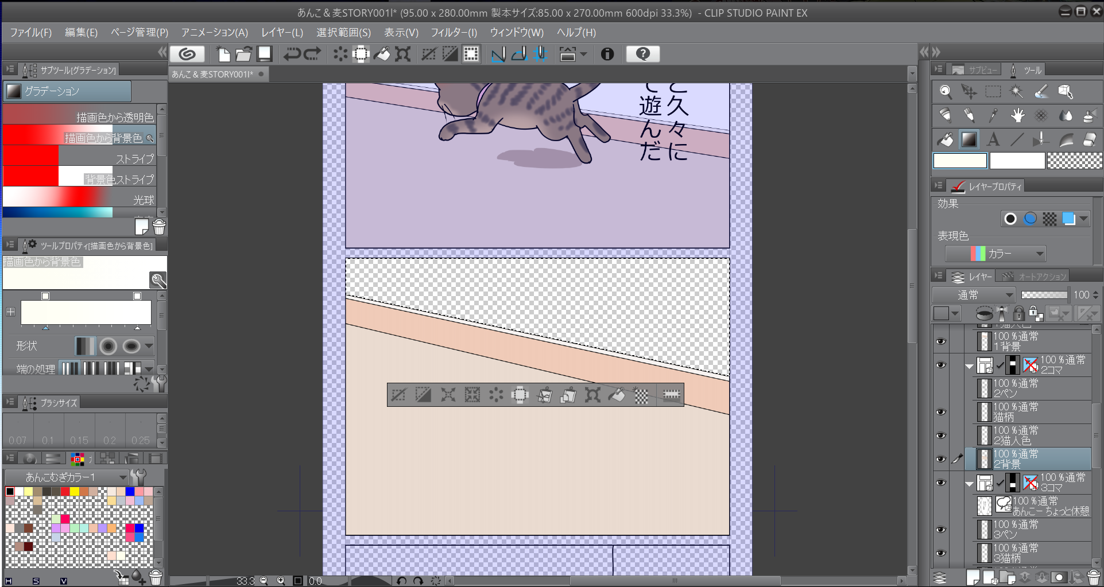Viewport: 1104px width, 587px height.
Task: Select the Gradient tool in the tool palette
Action: tap(969, 139)
